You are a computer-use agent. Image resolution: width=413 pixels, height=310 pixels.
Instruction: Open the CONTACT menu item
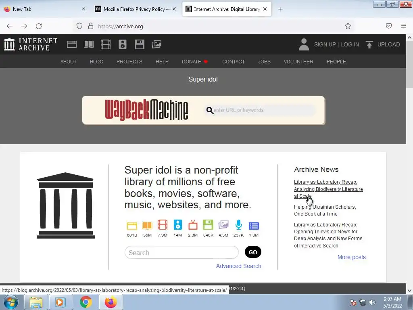[234, 61]
